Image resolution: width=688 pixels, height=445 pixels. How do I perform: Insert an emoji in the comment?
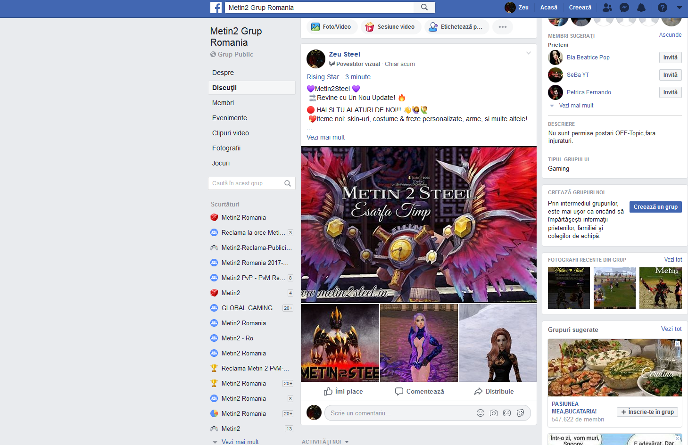click(x=481, y=413)
